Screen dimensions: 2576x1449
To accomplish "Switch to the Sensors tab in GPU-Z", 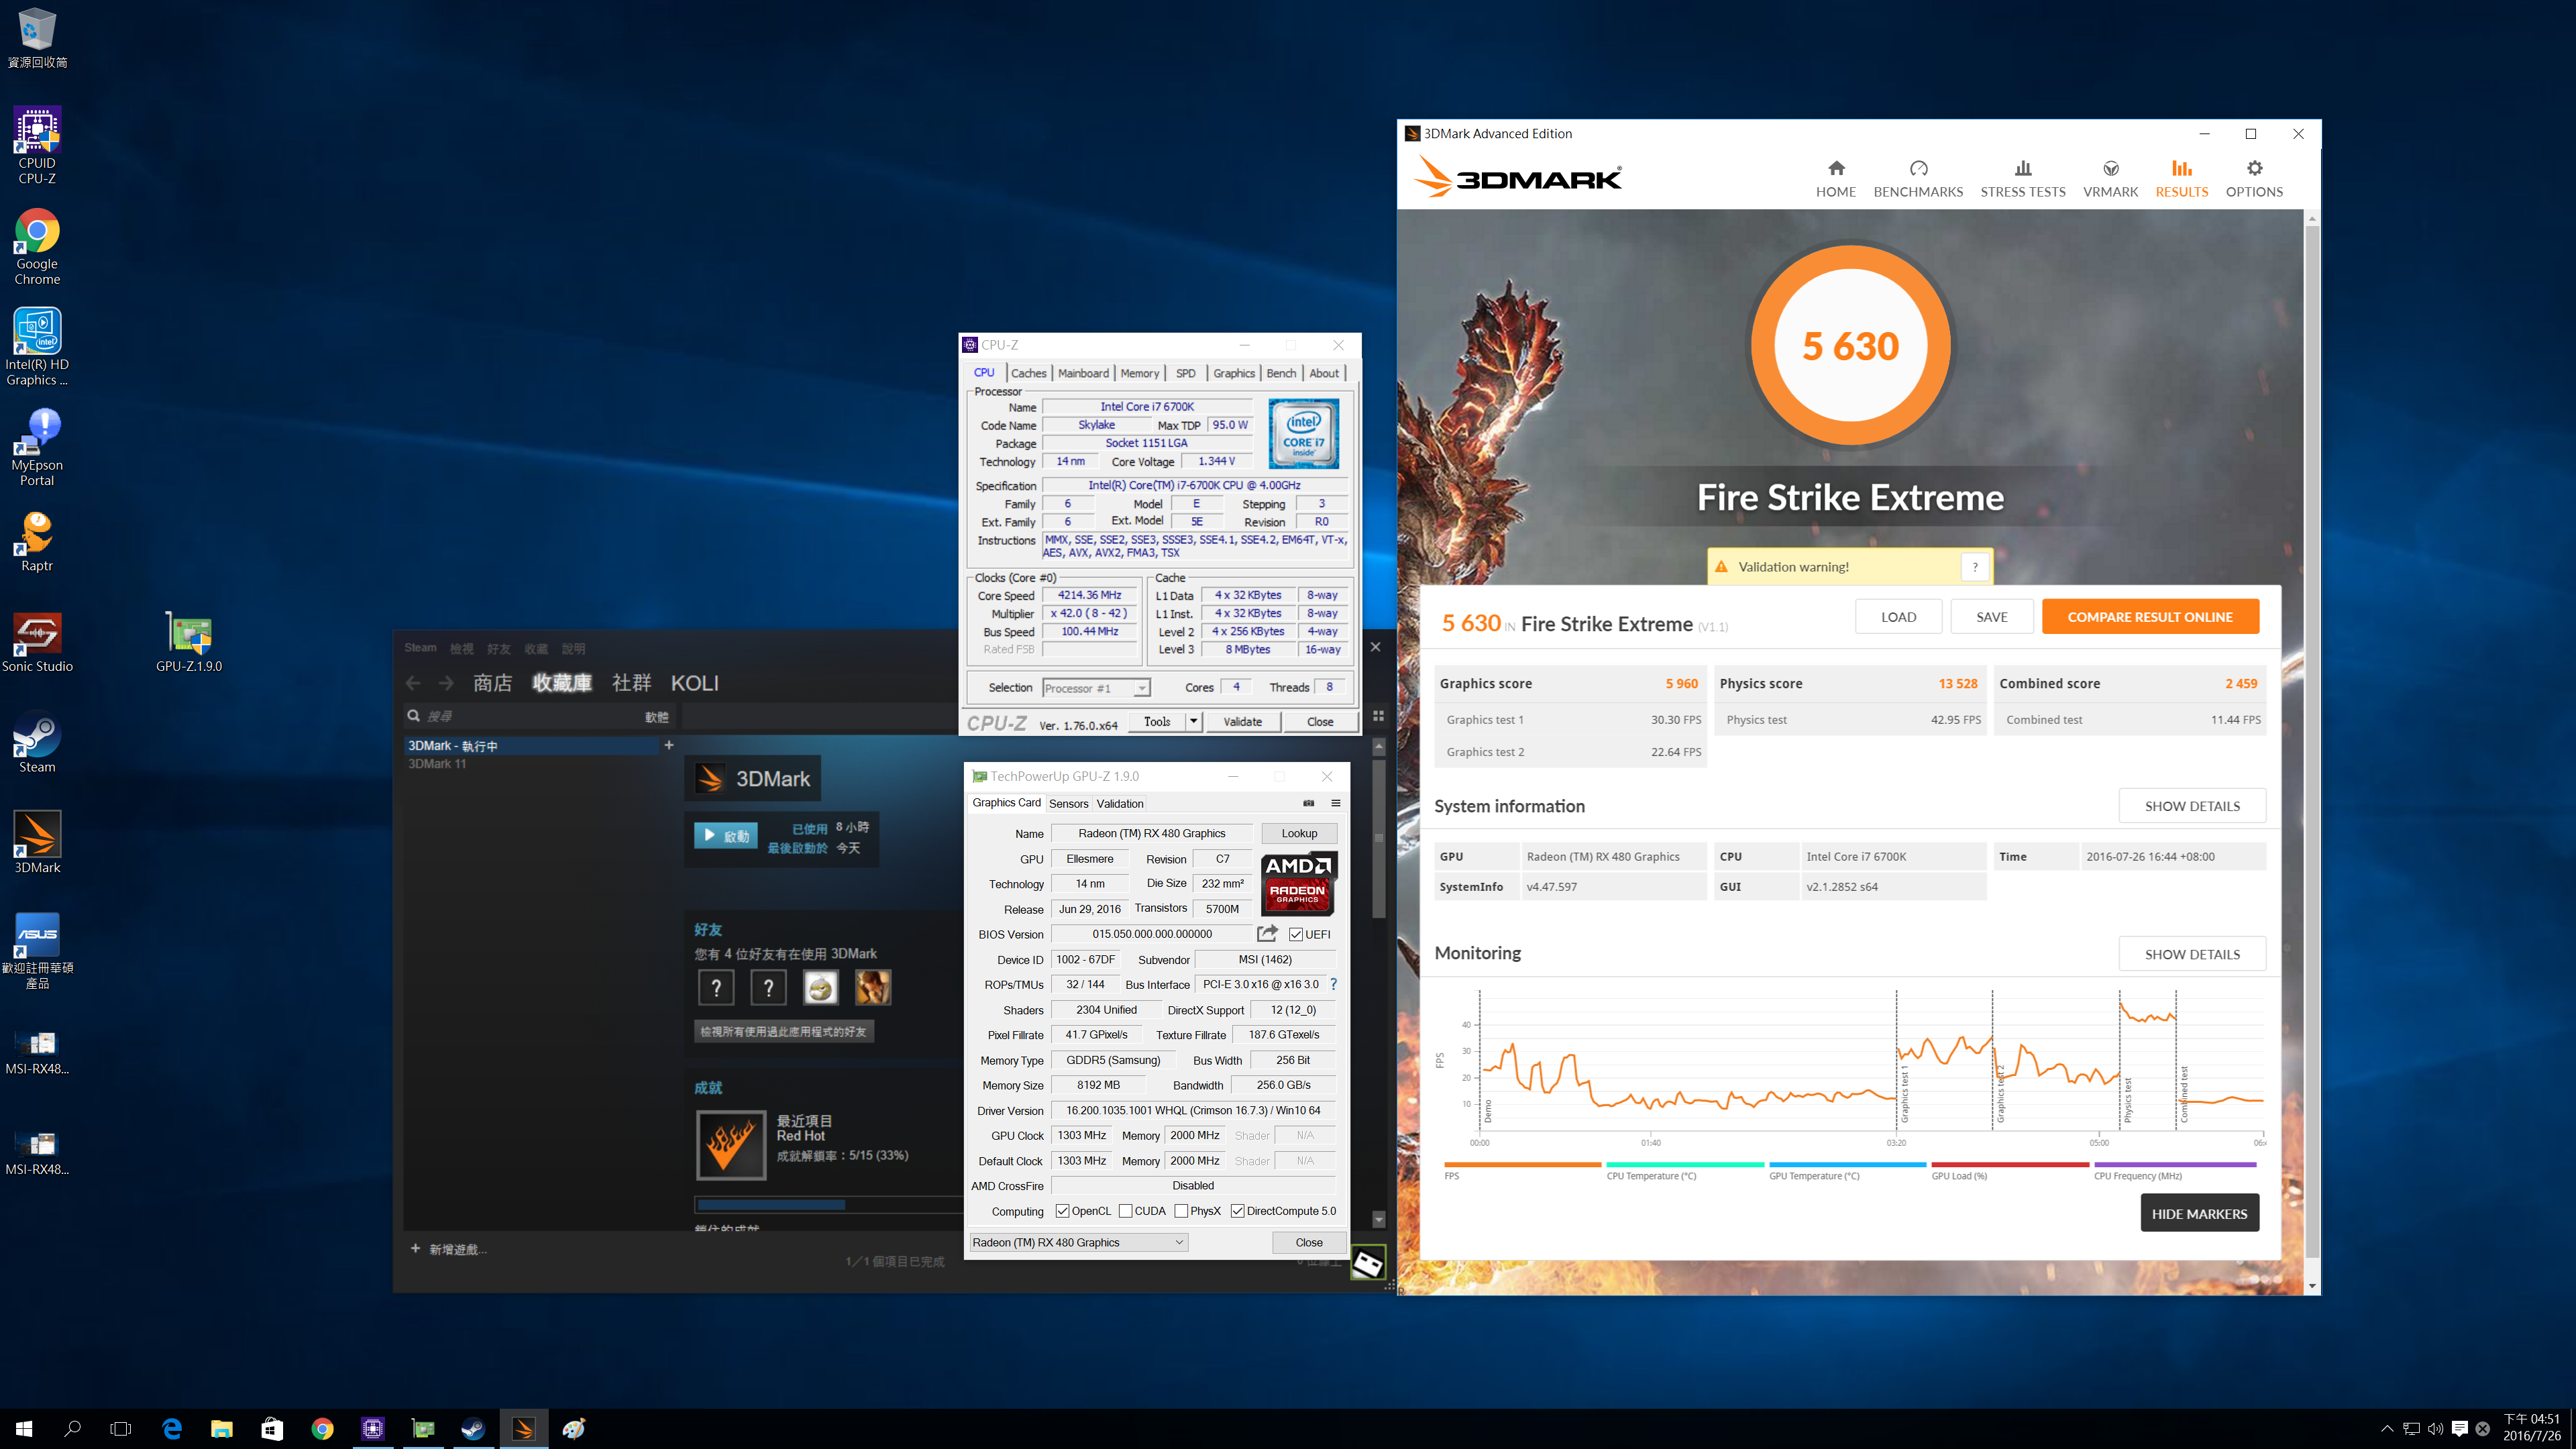I will coord(1068,804).
